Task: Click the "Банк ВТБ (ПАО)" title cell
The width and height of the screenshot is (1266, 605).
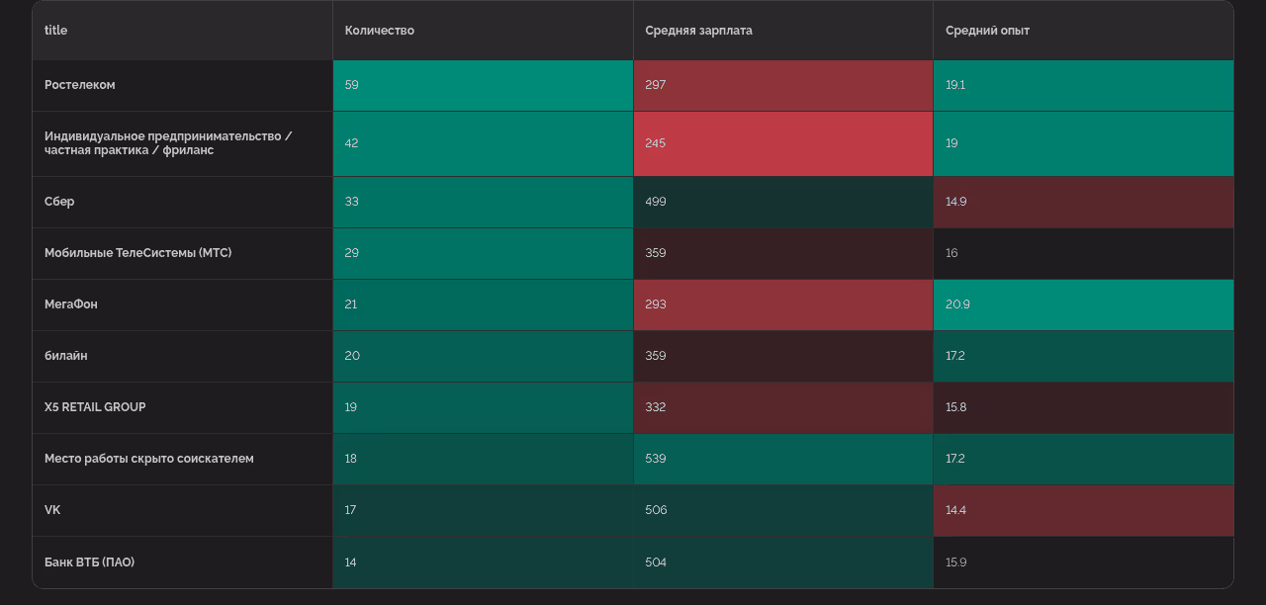Action: click(89, 562)
